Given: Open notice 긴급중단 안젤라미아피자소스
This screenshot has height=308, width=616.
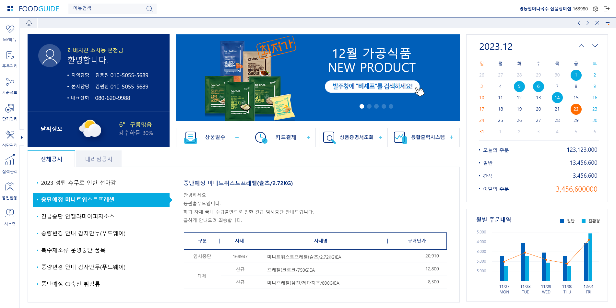Looking at the screenshot, I should pyautogui.click(x=77, y=217).
